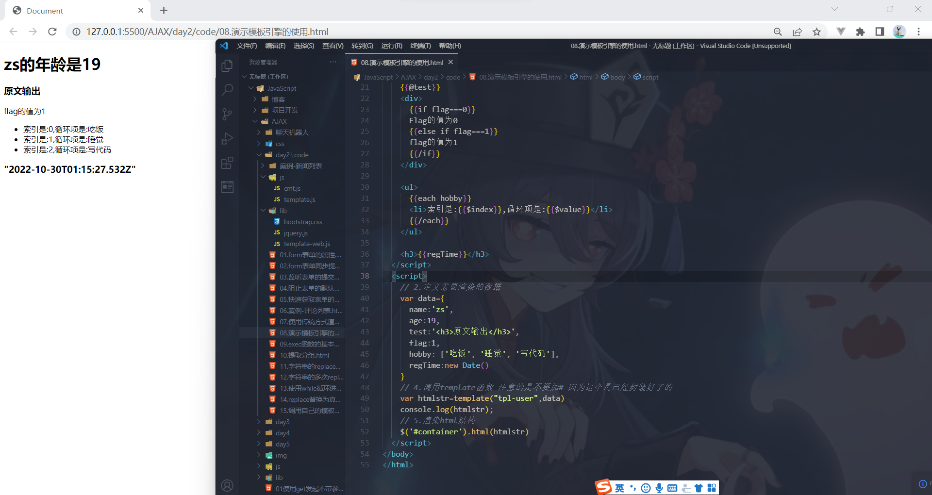Expand the 案例-新闻列表 folder

(292, 166)
